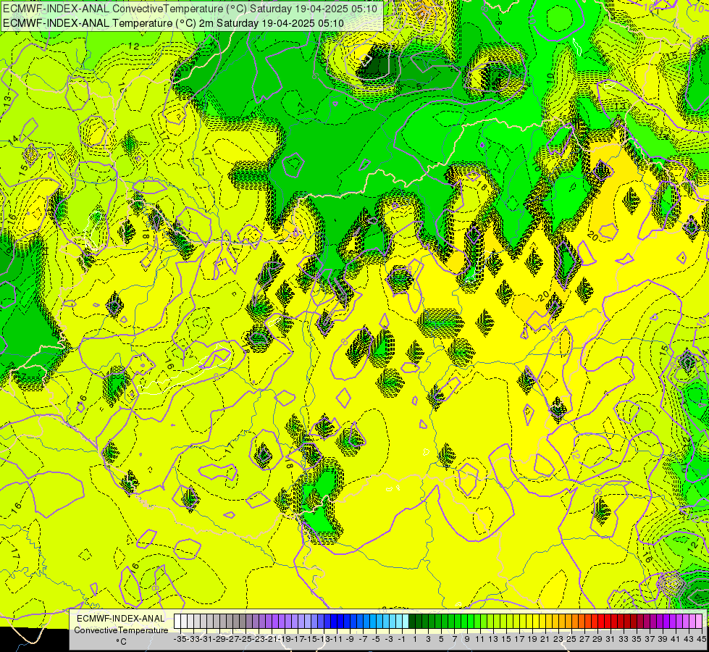Click the legend scale value '-19'
This screenshot has width=709, height=652.
pos(285,639)
